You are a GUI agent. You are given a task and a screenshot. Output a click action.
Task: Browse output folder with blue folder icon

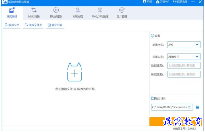[x=197, y=107]
